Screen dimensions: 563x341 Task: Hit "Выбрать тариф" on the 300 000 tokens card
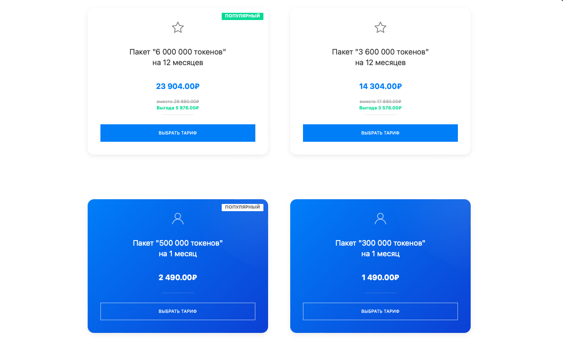click(380, 311)
